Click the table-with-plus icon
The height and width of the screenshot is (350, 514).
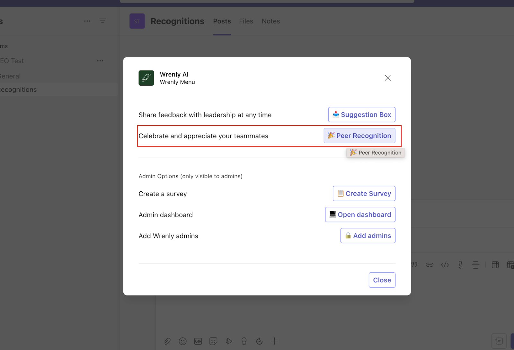coord(510,265)
